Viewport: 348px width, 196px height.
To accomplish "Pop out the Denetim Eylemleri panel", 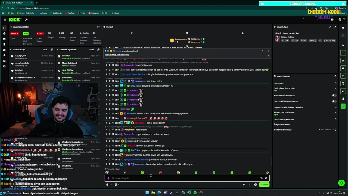I will [98, 50].
